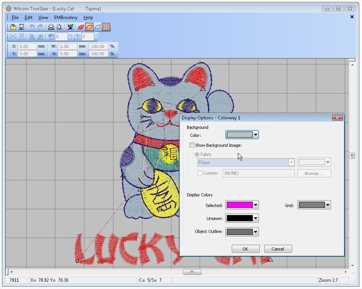Image resolution: width=362 pixels, height=289 pixels.
Task: Click the vertical scrollbar down arrow
Action: (x=352, y=266)
